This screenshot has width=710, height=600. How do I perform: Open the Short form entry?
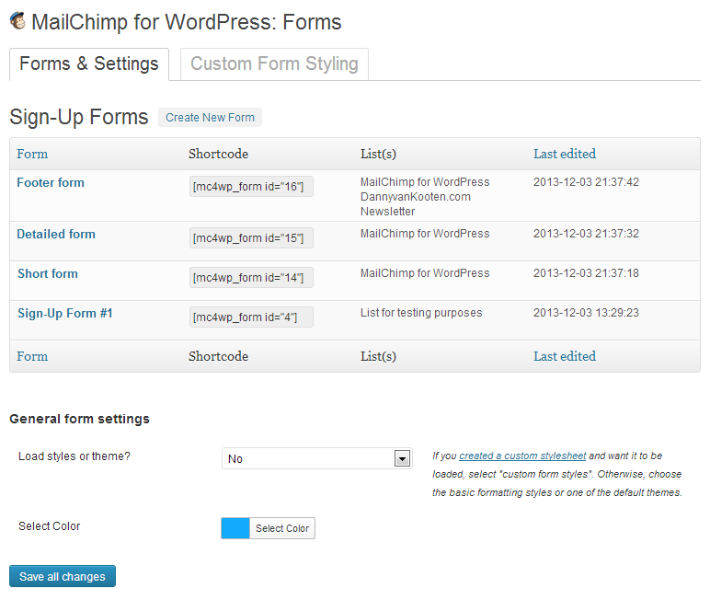[48, 273]
